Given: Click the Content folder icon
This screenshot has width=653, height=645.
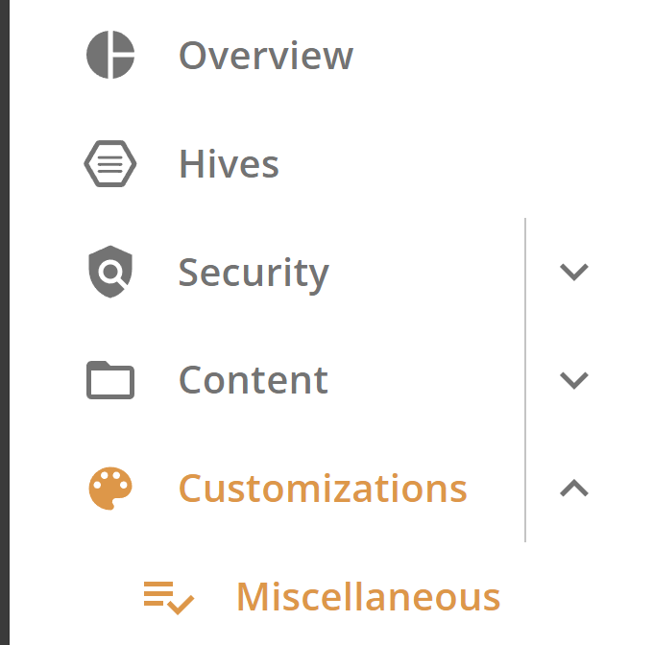Looking at the screenshot, I should 110,380.
